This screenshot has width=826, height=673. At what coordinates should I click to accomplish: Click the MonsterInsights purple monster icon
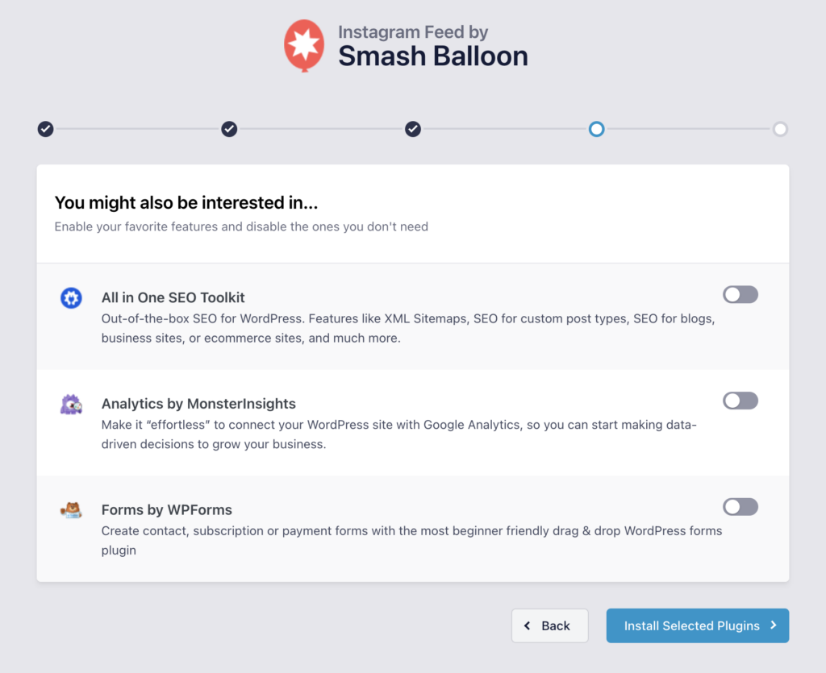(71, 405)
